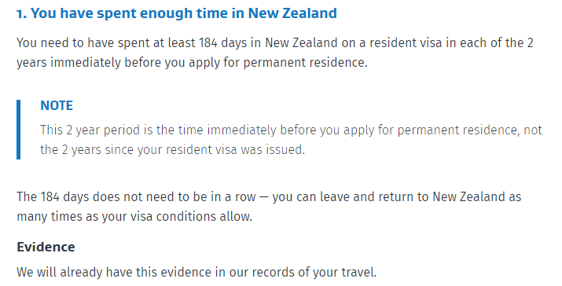Click "records of your travel." at the bottom
The image size is (562, 286).
(314, 273)
